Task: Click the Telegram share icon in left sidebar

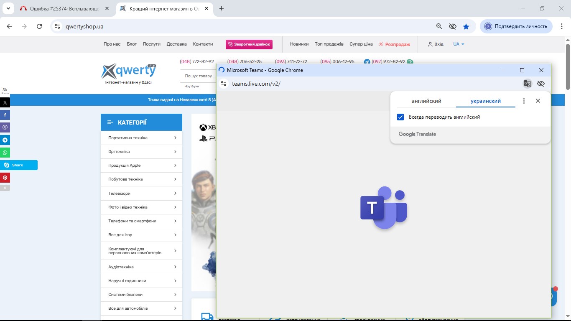Action: [5, 140]
